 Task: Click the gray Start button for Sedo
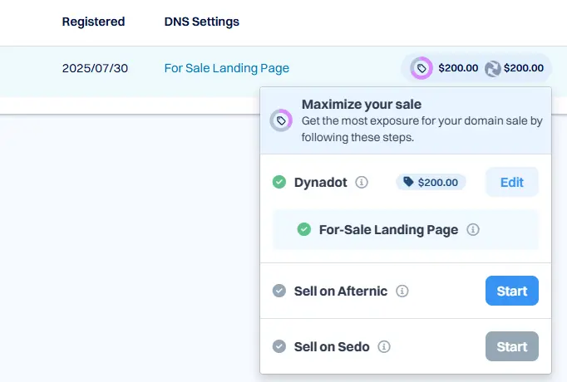click(x=511, y=346)
